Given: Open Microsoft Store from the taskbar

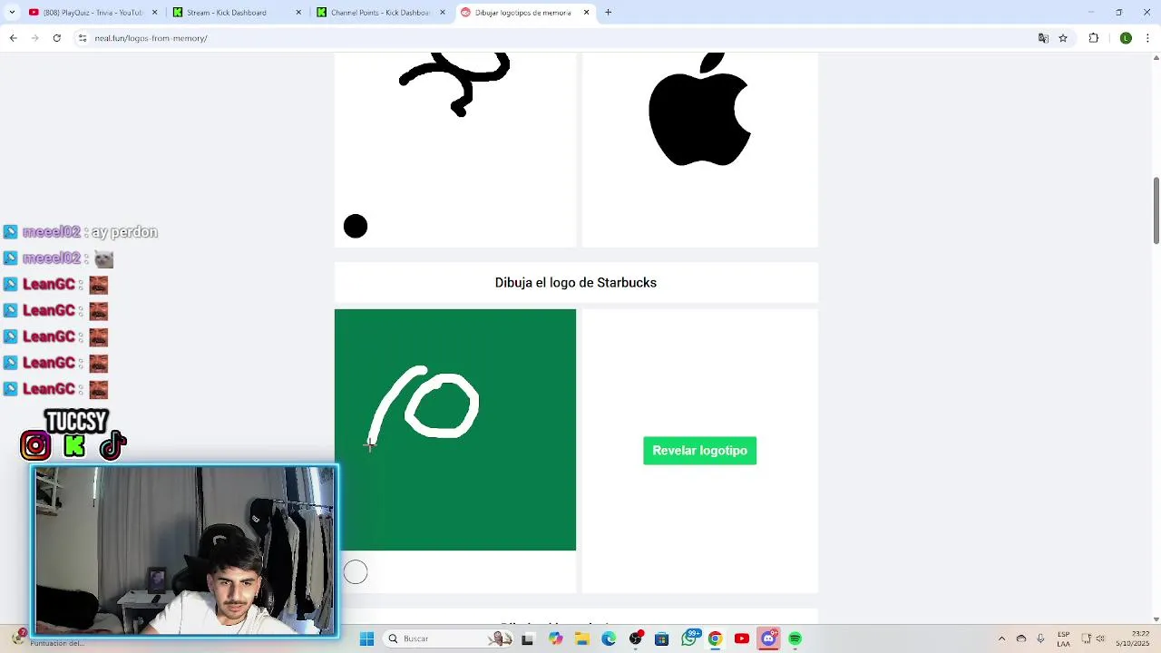Looking at the screenshot, I should click(x=662, y=638).
